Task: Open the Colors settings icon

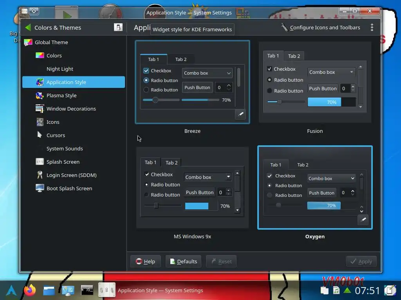Action: pyautogui.click(x=40, y=55)
